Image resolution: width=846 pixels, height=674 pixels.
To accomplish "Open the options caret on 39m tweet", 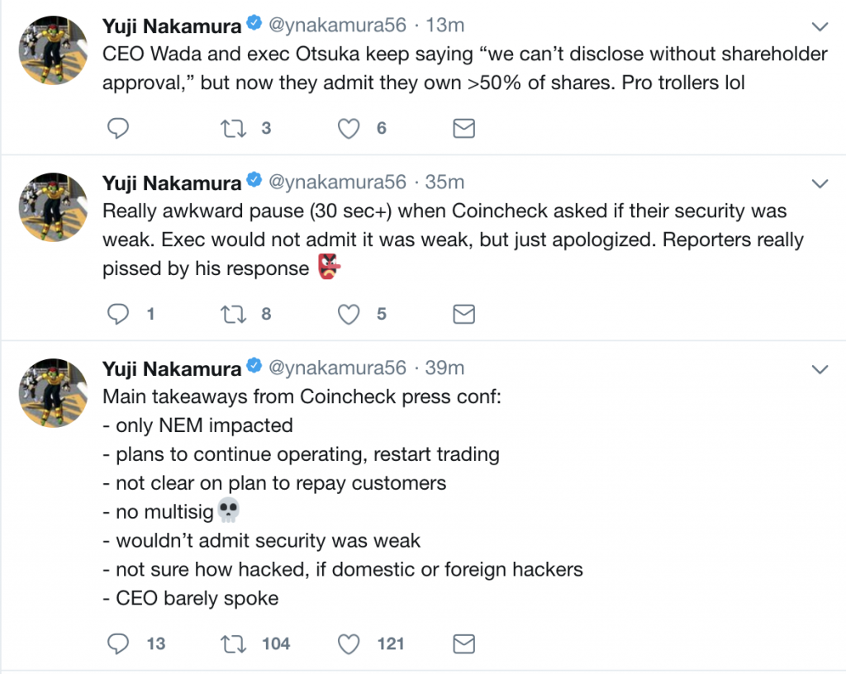I will click(x=820, y=368).
